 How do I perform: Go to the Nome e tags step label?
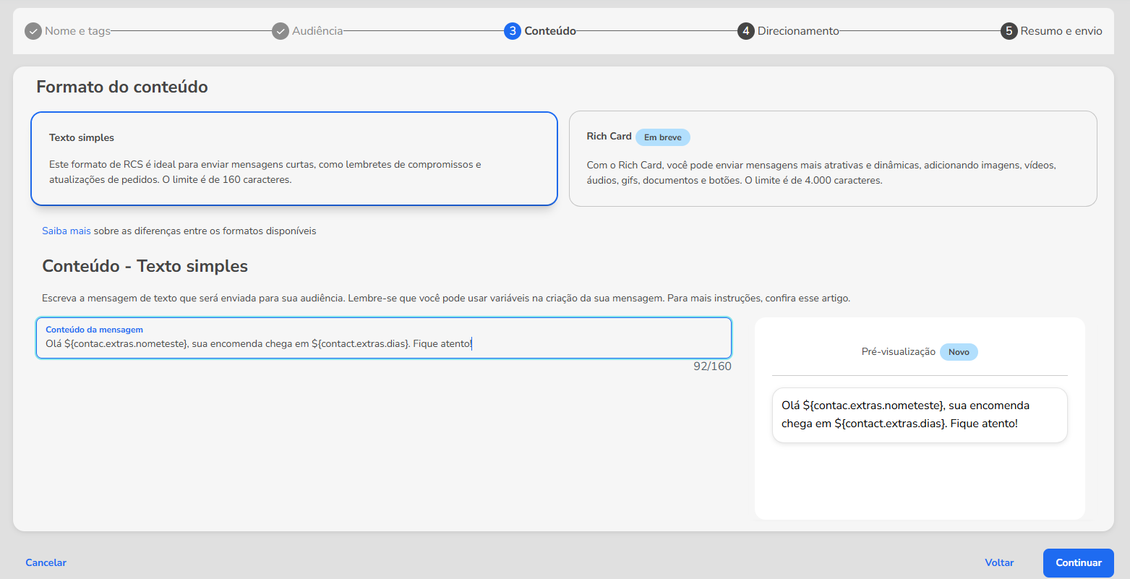click(77, 31)
